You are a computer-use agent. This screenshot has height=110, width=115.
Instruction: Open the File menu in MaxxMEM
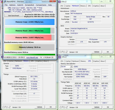[x=6, y=5]
